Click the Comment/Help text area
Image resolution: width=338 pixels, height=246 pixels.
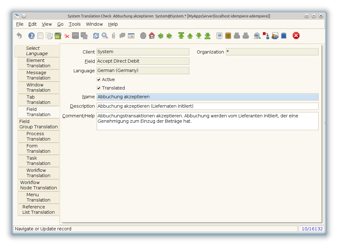[x=207, y=121]
